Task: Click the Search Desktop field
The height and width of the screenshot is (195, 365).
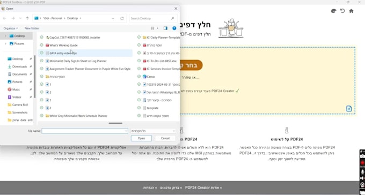Action: 153,18
